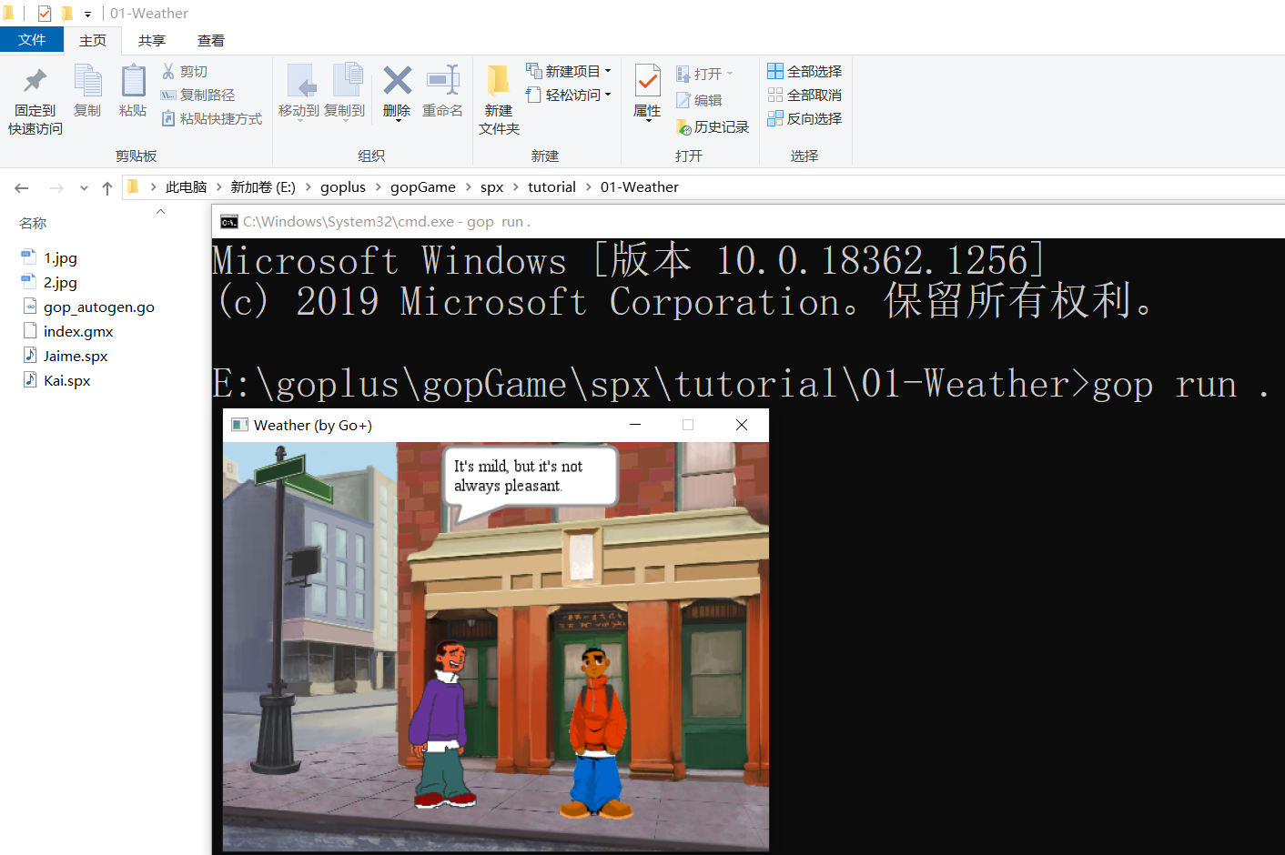
Task: Expand chevron after tutorial breadcrumb
Action: (589, 186)
